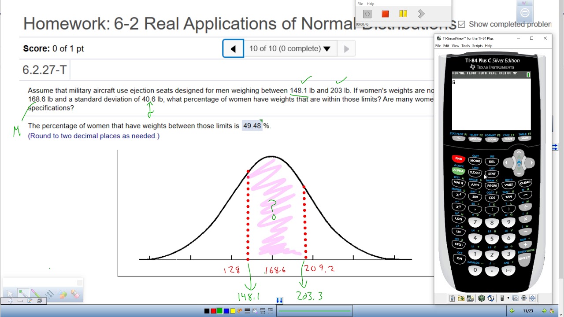Click the gray record circle button
Viewport: 564px width, 317px height.
click(x=367, y=14)
